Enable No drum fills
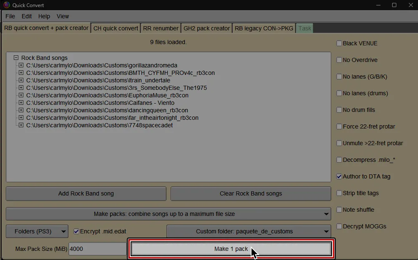This screenshot has width=418, height=260. click(x=339, y=110)
